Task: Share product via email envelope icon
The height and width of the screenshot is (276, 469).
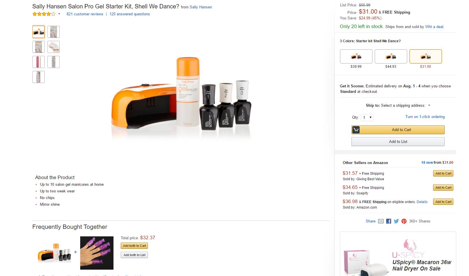Action: [x=381, y=221]
